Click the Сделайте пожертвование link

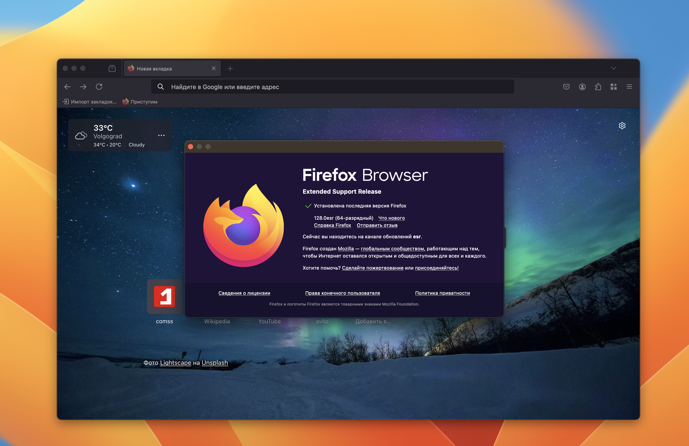[373, 268]
